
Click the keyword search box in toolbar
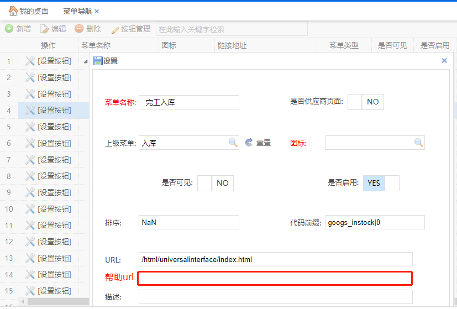tap(231, 29)
